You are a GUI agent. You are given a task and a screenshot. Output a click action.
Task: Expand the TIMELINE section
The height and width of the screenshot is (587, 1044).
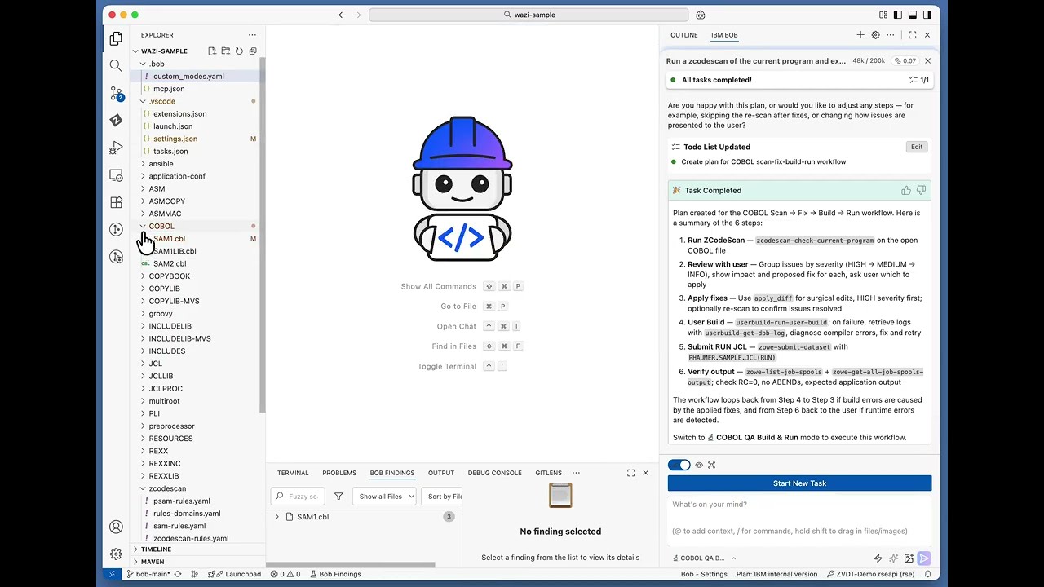156,549
